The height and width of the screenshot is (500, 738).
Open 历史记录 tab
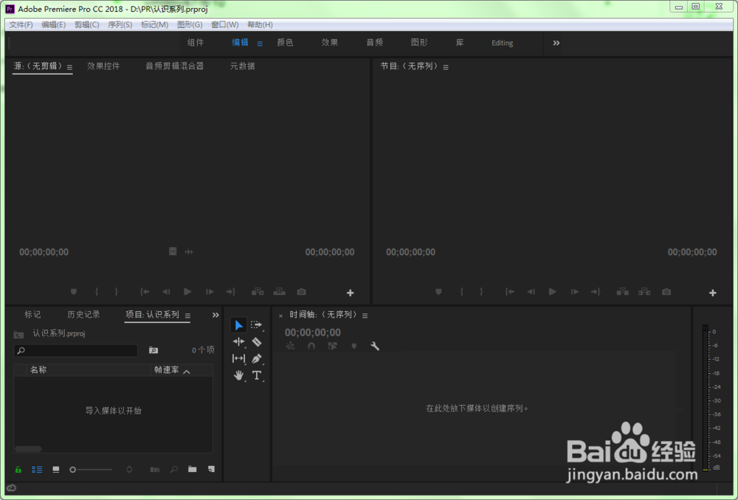pos(83,314)
